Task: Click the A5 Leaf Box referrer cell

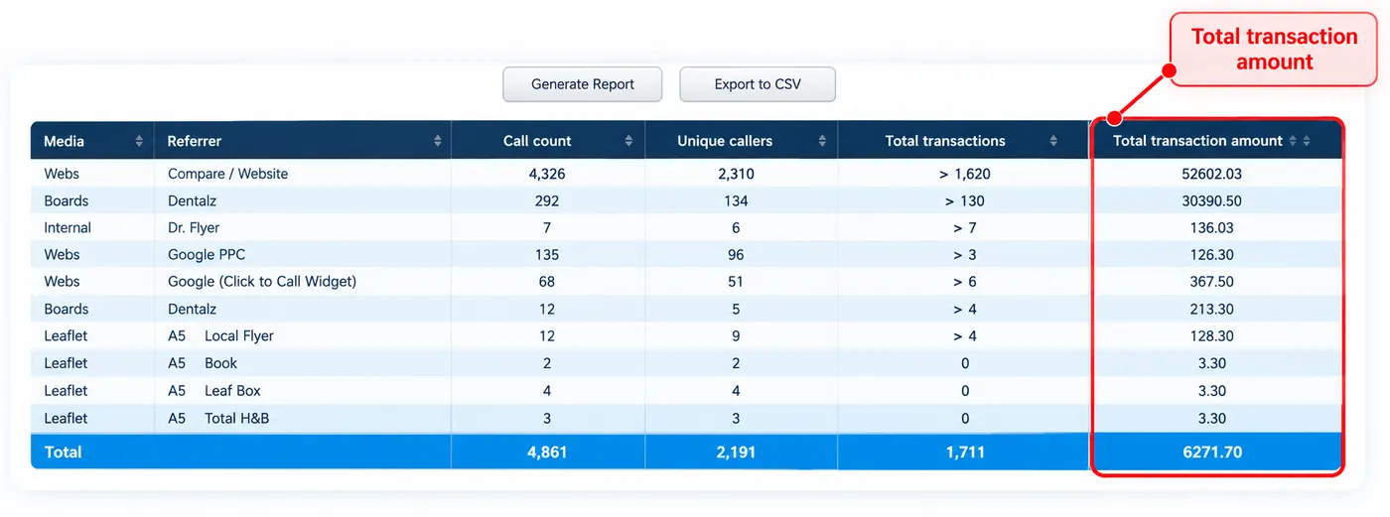Action: pyautogui.click(x=214, y=390)
